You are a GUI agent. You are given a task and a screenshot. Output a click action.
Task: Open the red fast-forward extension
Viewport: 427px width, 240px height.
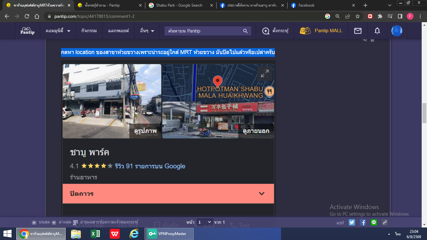[370, 16]
